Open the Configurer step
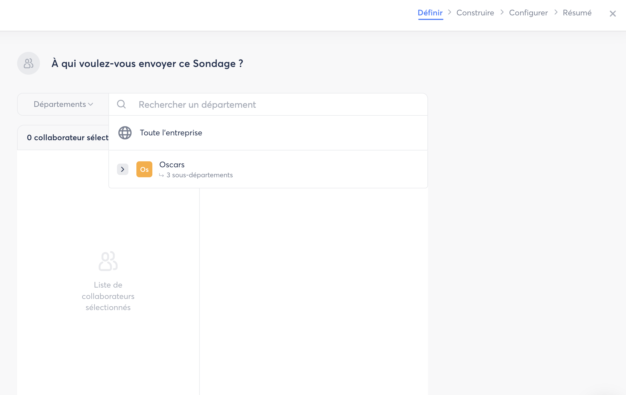Viewport: 626px width, 395px height. click(x=528, y=13)
